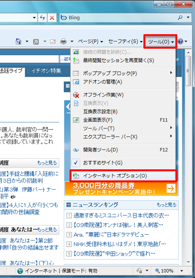Click the Bing search magnifier icon
Viewport: 195px width, 278px height.
[180, 17]
